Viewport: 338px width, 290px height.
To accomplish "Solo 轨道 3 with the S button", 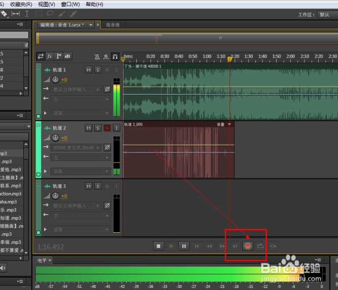I will [x=98, y=186].
